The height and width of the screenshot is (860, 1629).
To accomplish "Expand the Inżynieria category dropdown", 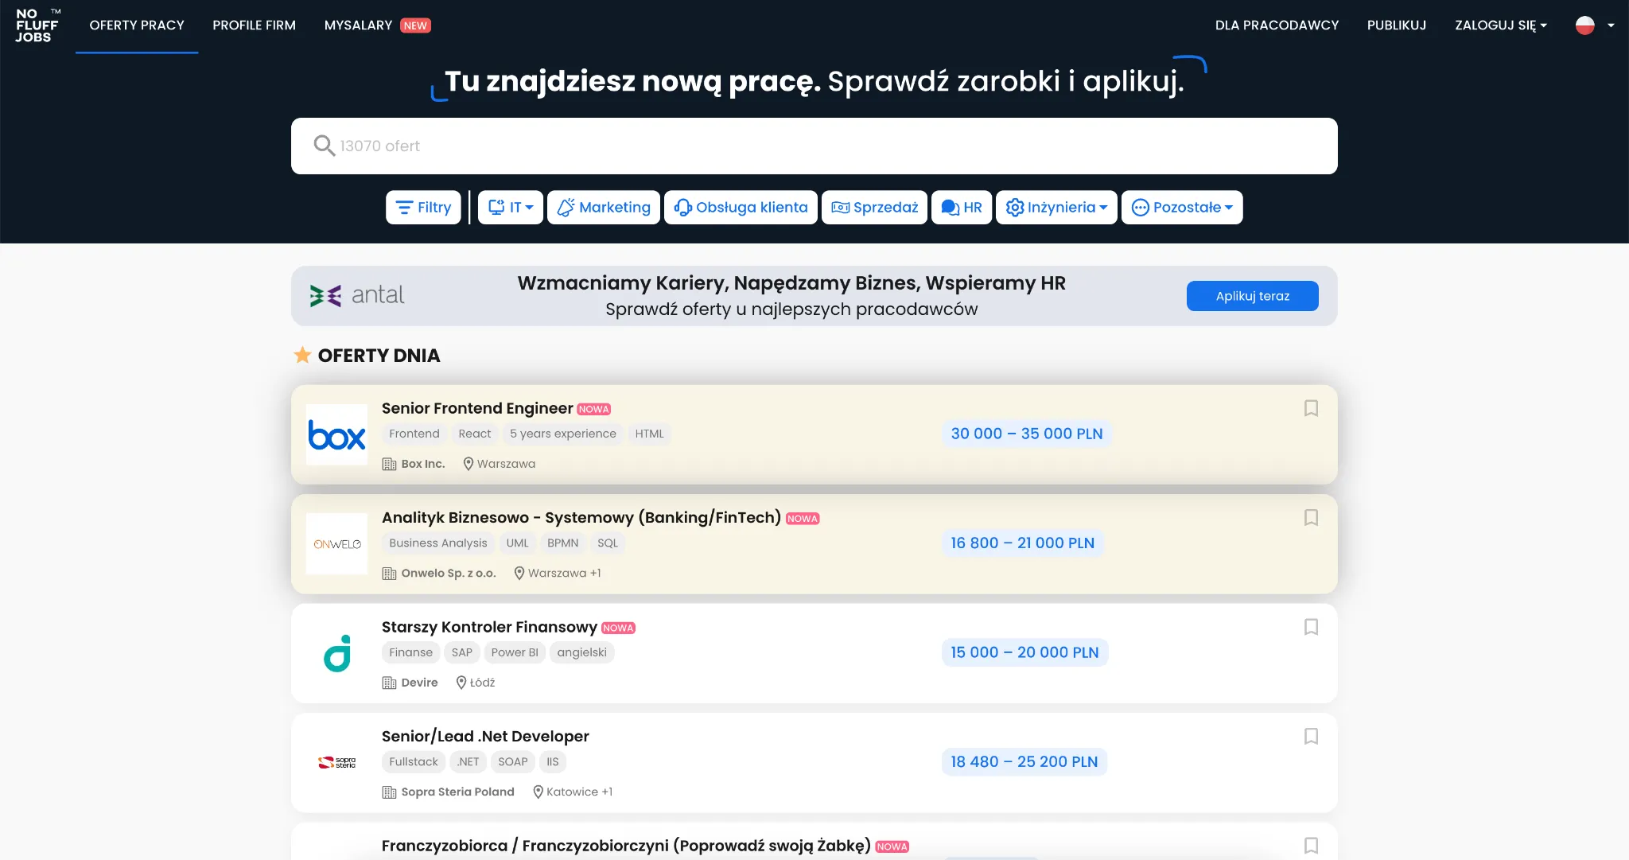I will tap(1056, 208).
